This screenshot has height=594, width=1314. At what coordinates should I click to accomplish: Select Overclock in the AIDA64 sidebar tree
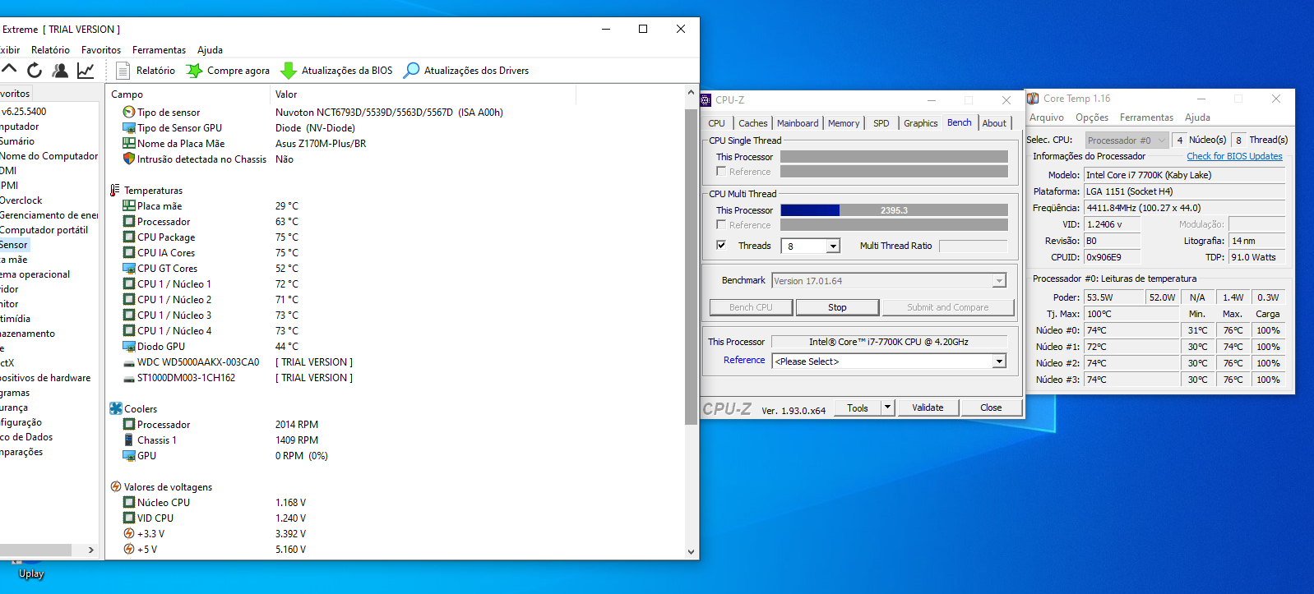pos(21,200)
